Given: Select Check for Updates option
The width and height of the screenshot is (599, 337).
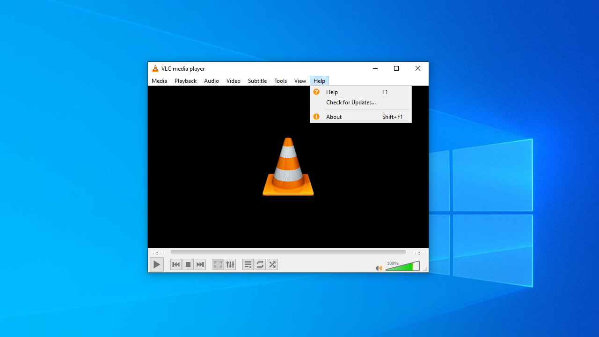Looking at the screenshot, I should pyautogui.click(x=351, y=103).
